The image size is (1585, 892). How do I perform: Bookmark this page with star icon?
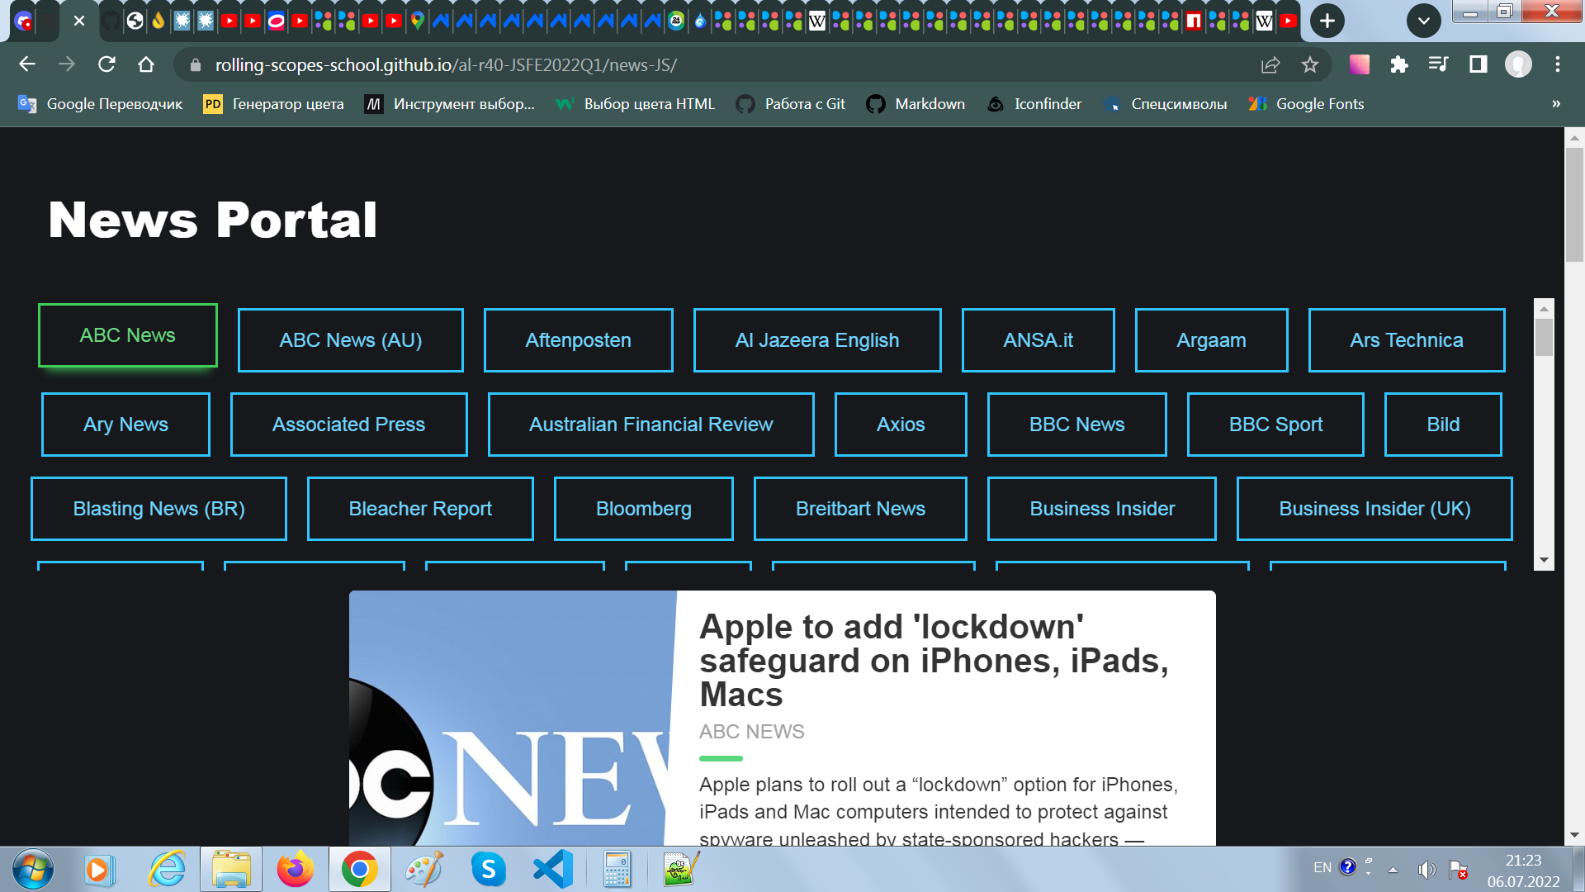(1310, 64)
